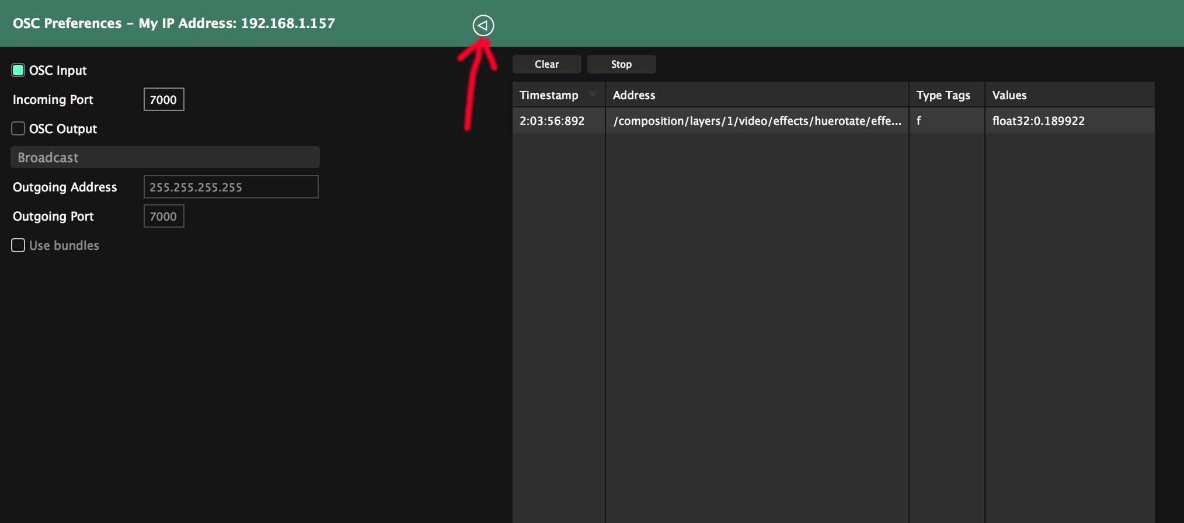Stop the OSC message monitor
Screen dimensions: 1184x523
[621, 64]
